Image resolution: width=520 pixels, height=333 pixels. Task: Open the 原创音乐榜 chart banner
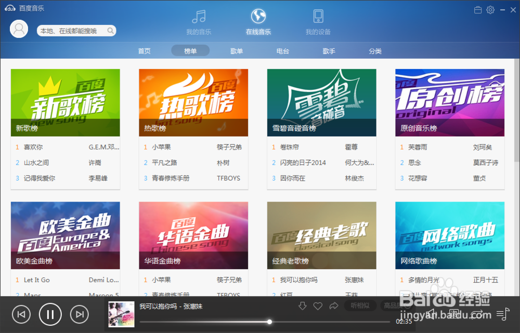[450, 103]
